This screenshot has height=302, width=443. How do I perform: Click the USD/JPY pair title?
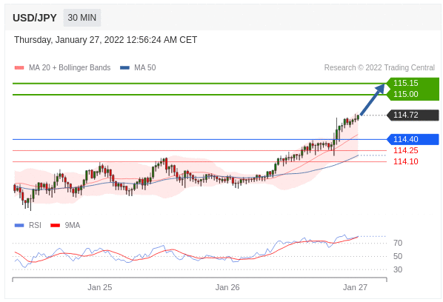click(35, 18)
